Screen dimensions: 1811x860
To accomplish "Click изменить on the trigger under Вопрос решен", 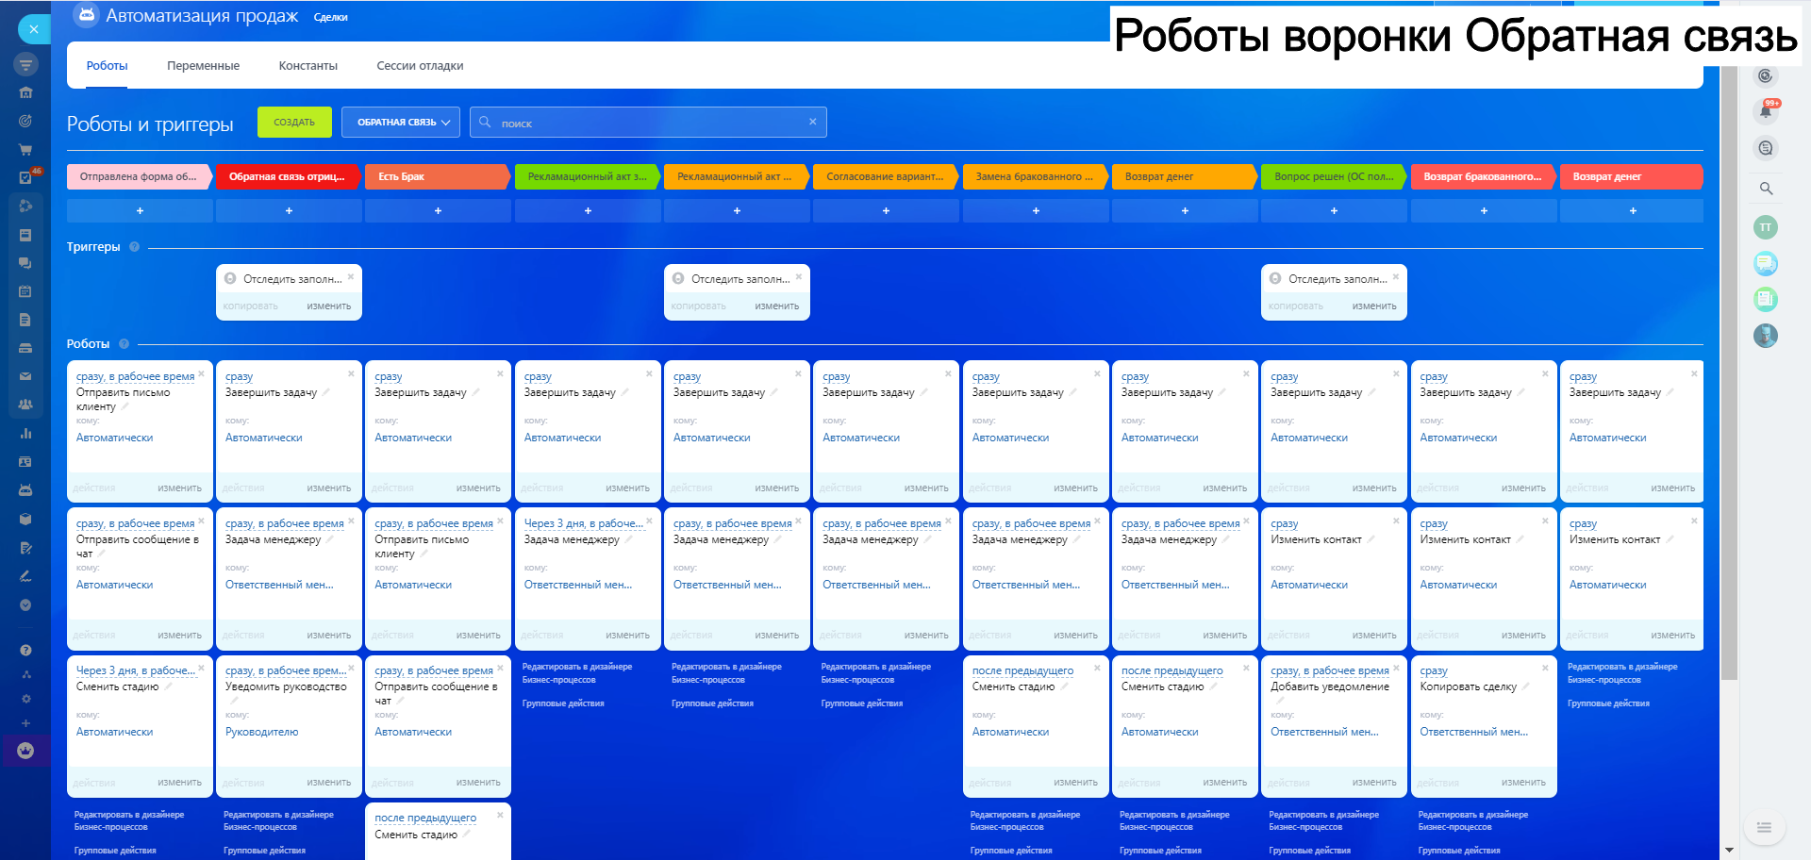I will 1374,306.
